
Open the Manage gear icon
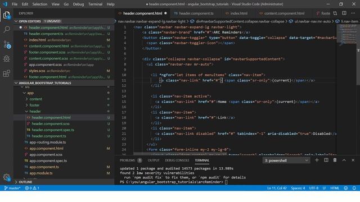(x=7, y=177)
